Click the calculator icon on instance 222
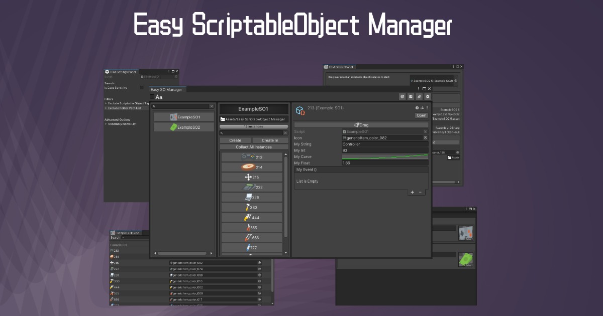The image size is (603, 316). [x=249, y=187]
